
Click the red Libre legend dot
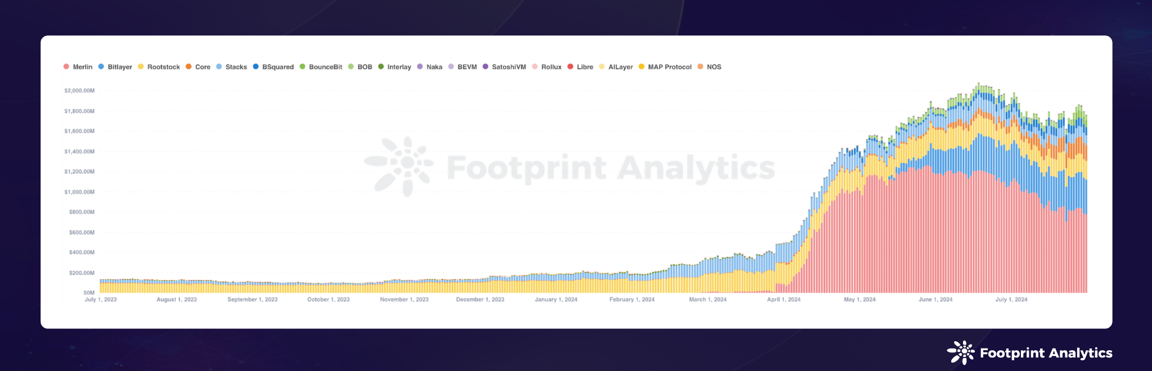570,67
